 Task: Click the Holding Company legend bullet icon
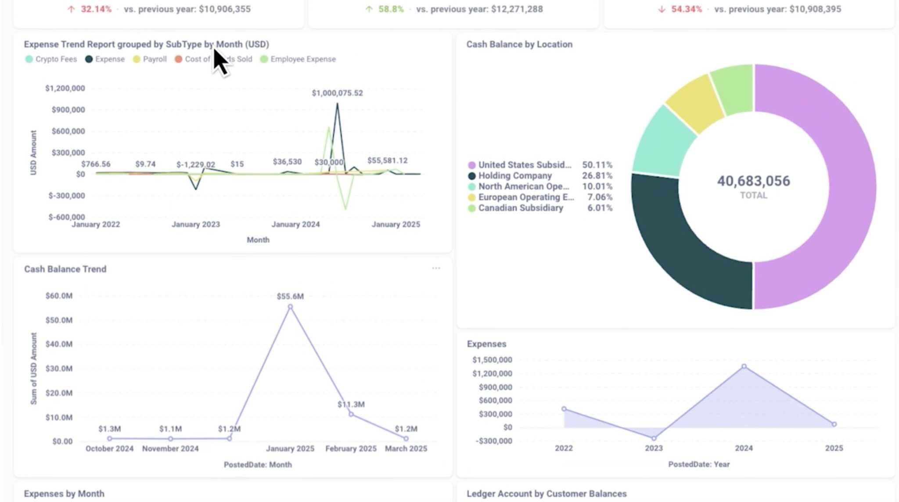(x=471, y=176)
